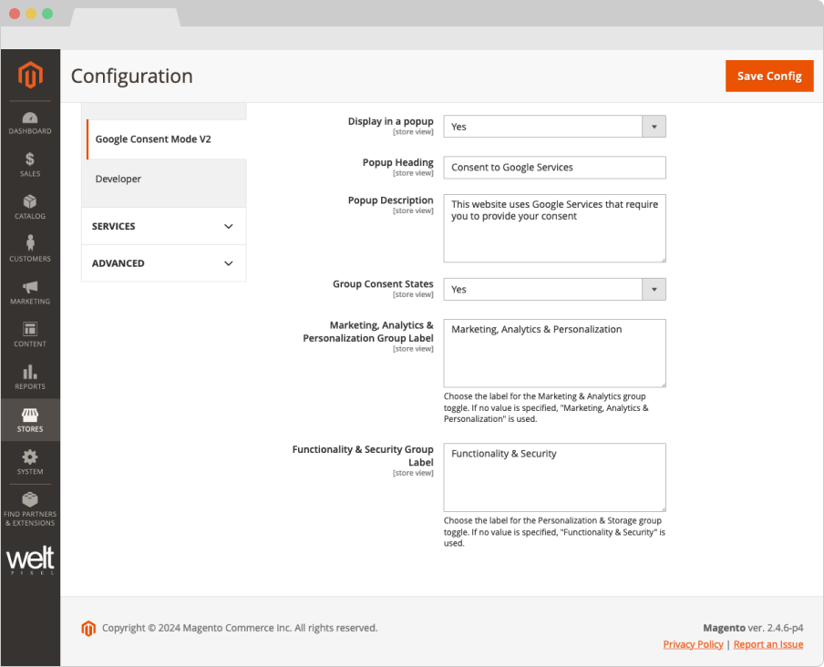Expand the Advanced section

163,263
